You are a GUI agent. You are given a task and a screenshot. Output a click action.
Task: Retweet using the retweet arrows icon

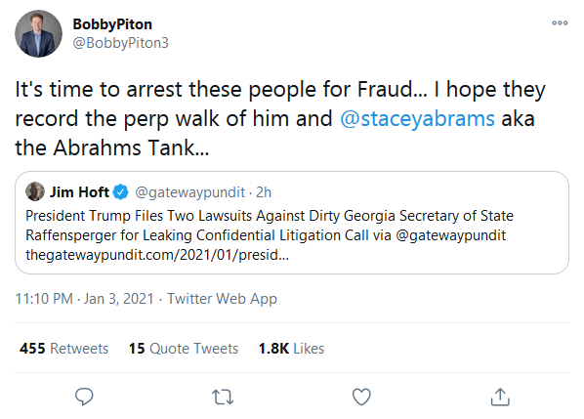(223, 398)
